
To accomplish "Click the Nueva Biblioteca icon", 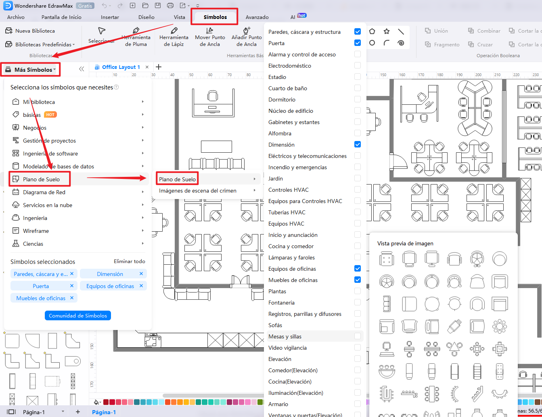I will (x=8, y=31).
